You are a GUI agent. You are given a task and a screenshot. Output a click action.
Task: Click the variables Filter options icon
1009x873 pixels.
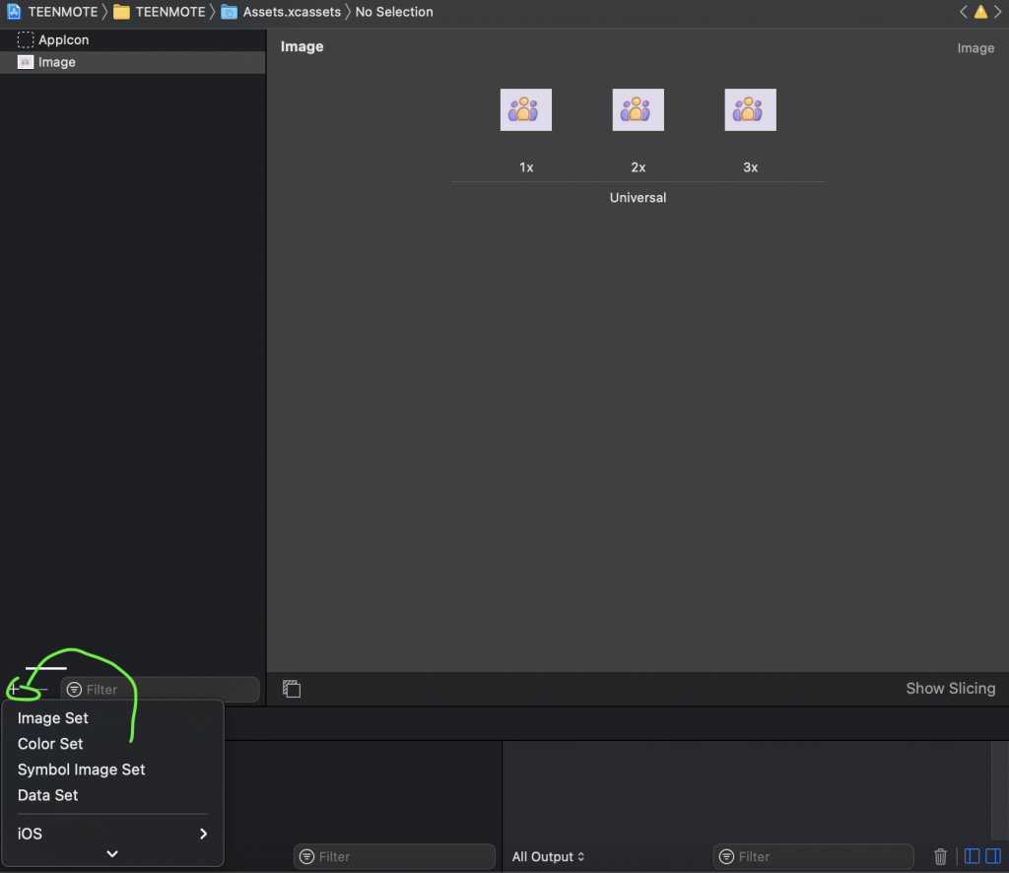point(307,857)
